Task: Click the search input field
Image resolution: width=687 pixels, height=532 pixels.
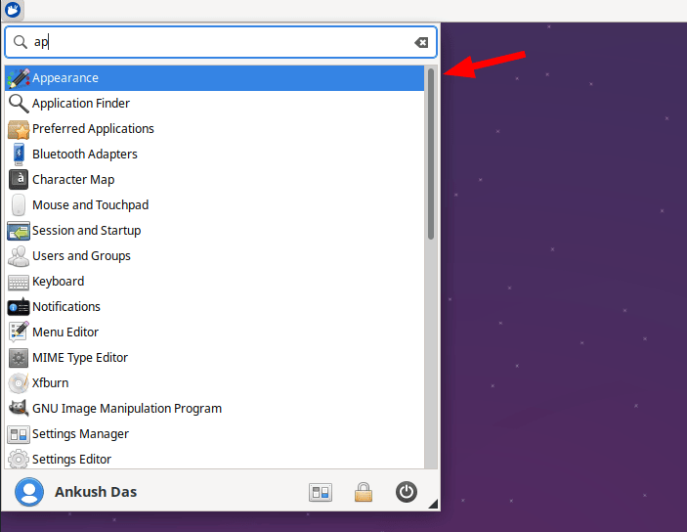Action: point(220,42)
